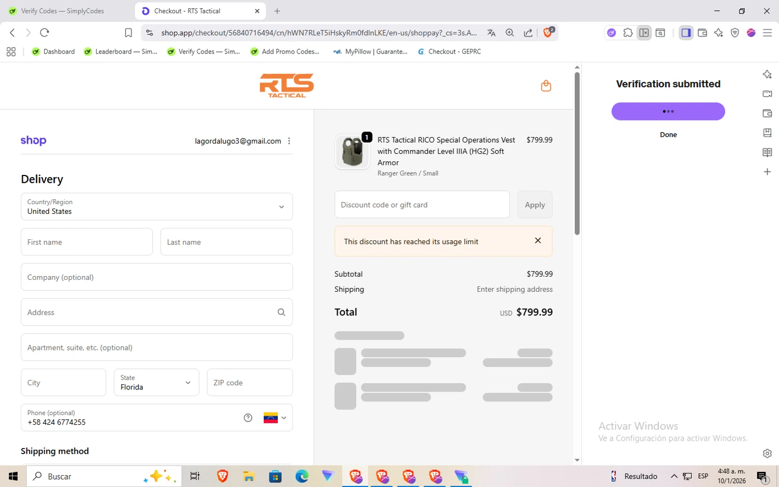Open the shopping bag cart icon
The height and width of the screenshot is (487, 779).
point(546,86)
